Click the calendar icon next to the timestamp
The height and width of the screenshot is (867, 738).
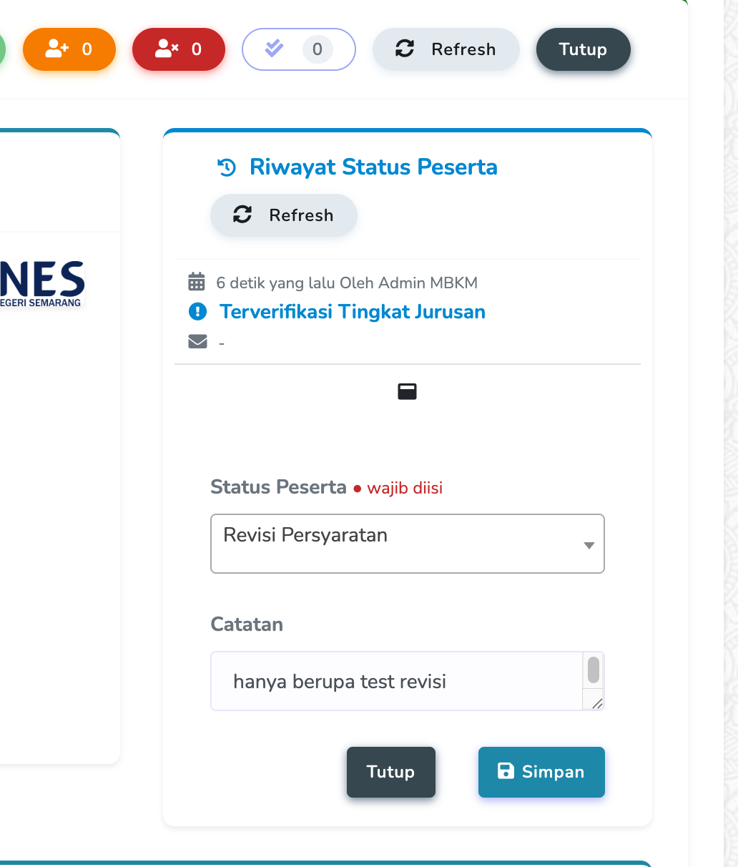coord(196,283)
